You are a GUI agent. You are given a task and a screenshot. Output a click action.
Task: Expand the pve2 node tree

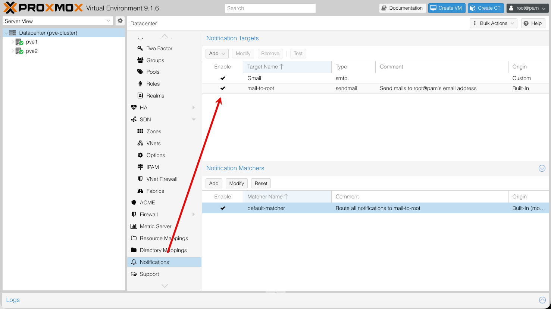coord(13,51)
